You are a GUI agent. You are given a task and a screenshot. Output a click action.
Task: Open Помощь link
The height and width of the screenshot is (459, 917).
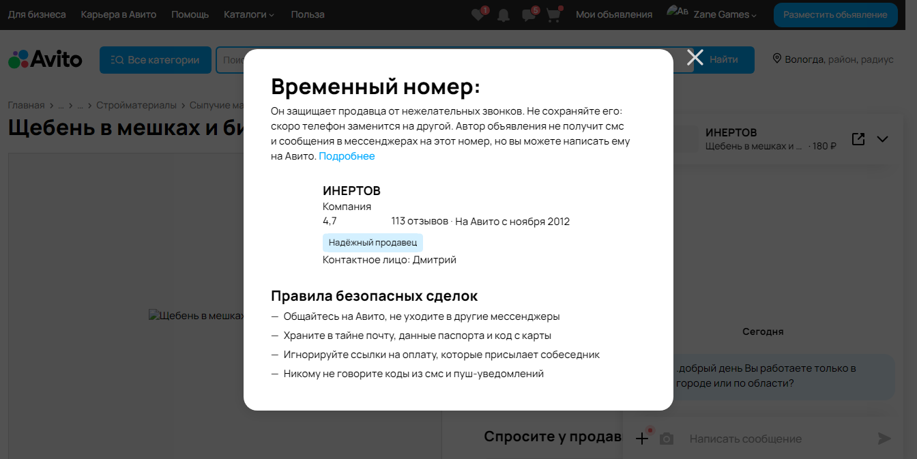pos(190,14)
